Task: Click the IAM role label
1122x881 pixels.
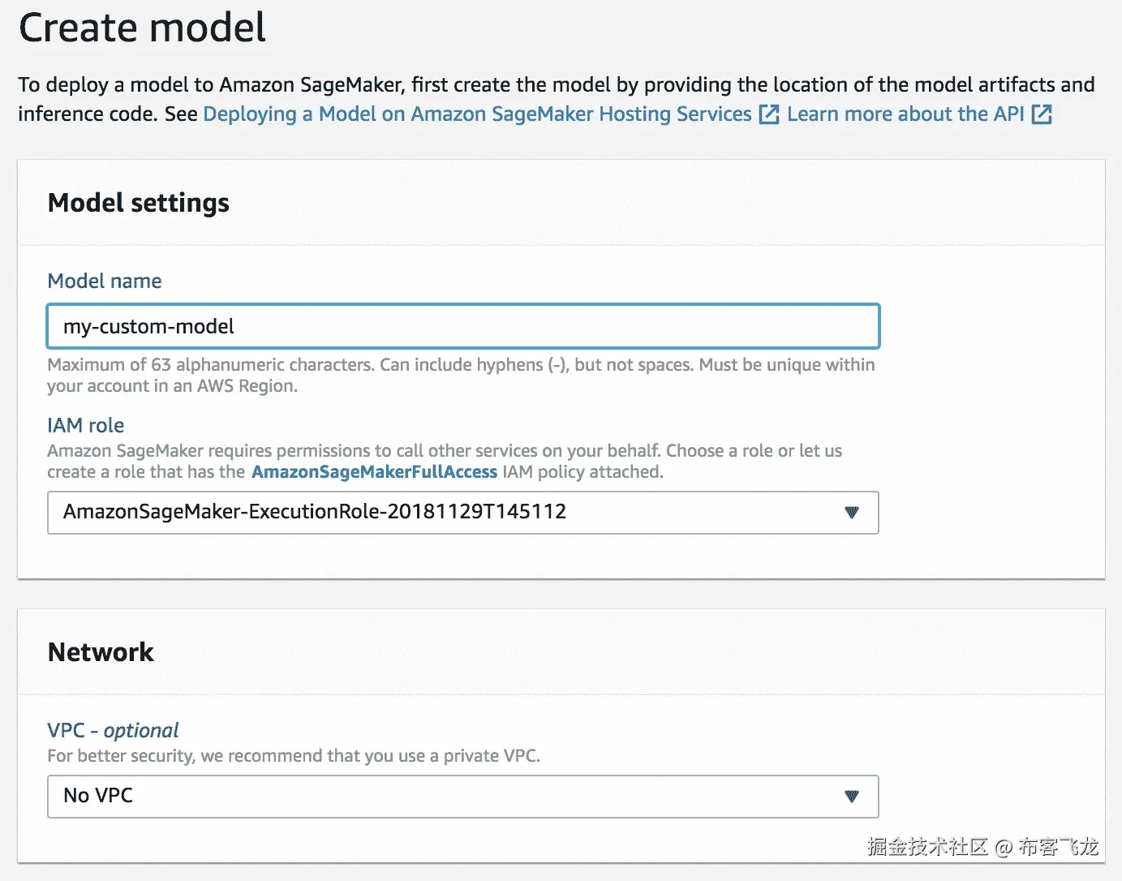Action: (x=85, y=425)
